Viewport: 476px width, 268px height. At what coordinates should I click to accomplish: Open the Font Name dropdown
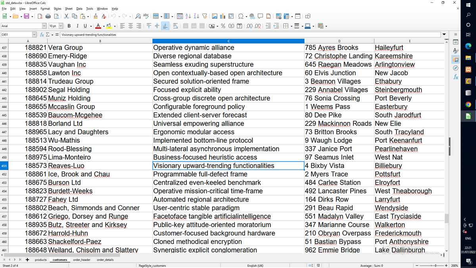coord(44,26)
